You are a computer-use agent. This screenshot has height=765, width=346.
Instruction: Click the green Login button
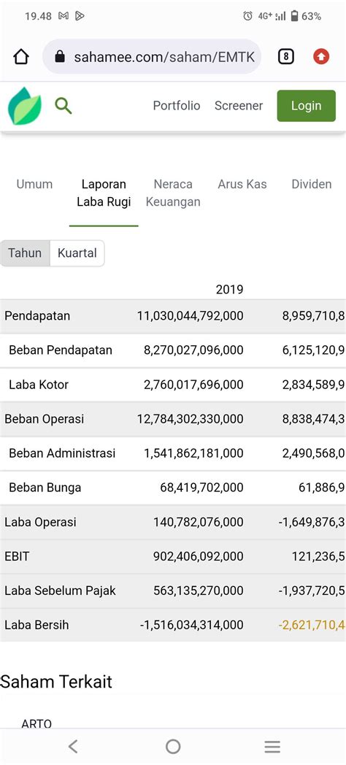(307, 106)
